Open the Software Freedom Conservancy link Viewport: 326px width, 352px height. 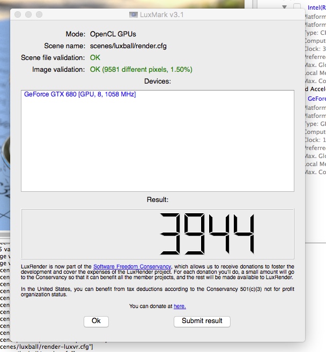(132, 266)
